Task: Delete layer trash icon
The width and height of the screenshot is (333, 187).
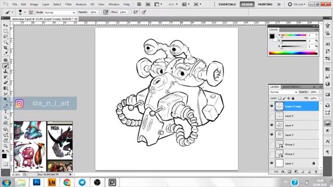Action: 316,172
